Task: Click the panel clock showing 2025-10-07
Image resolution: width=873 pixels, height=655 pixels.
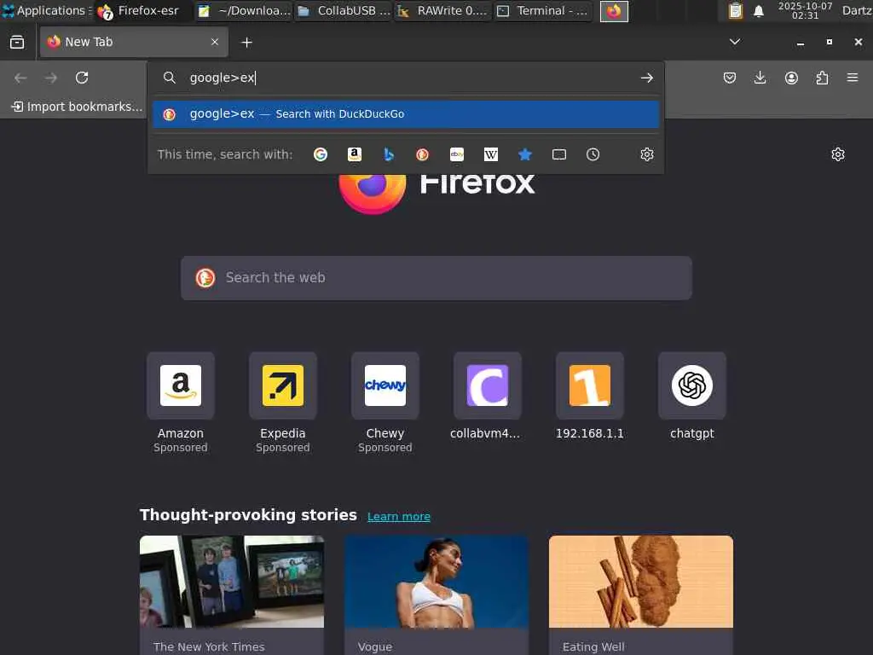Action: click(805, 10)
